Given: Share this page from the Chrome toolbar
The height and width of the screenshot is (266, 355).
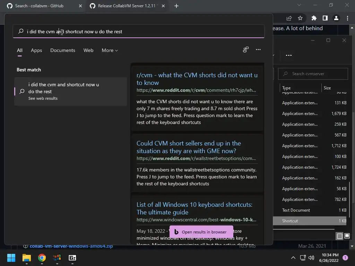Looking at the screenshot, I should click(x=289, y=18).
